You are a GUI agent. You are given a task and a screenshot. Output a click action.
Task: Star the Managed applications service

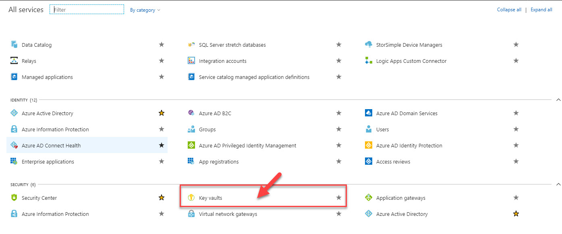tap(162, 77)
